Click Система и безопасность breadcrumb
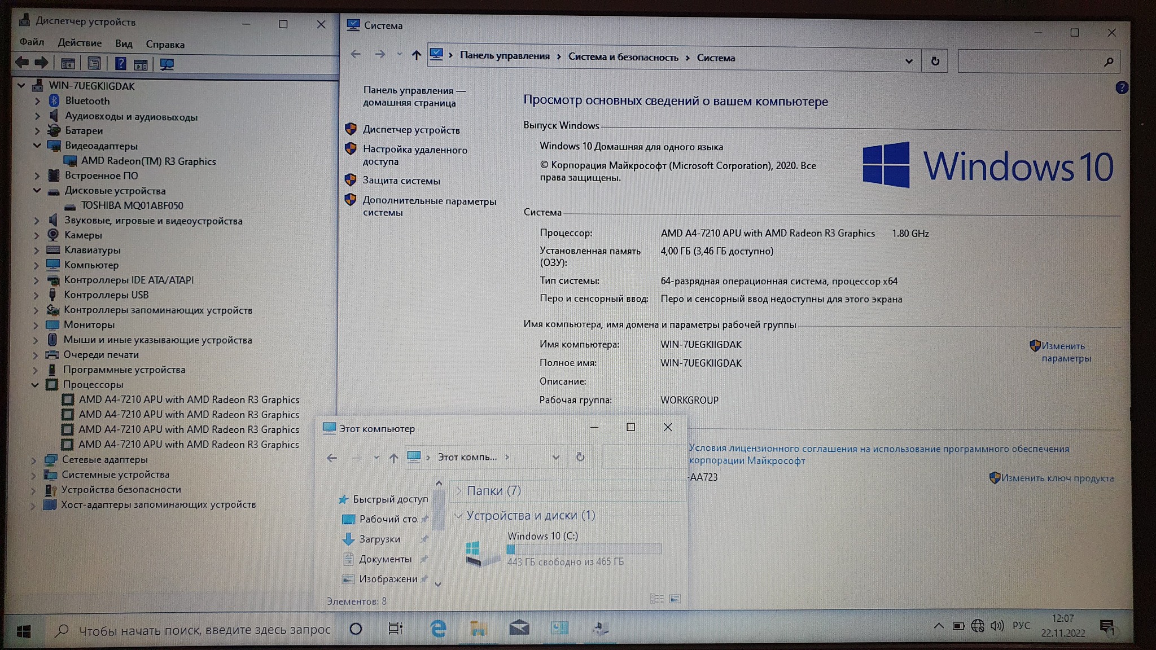 623,57
